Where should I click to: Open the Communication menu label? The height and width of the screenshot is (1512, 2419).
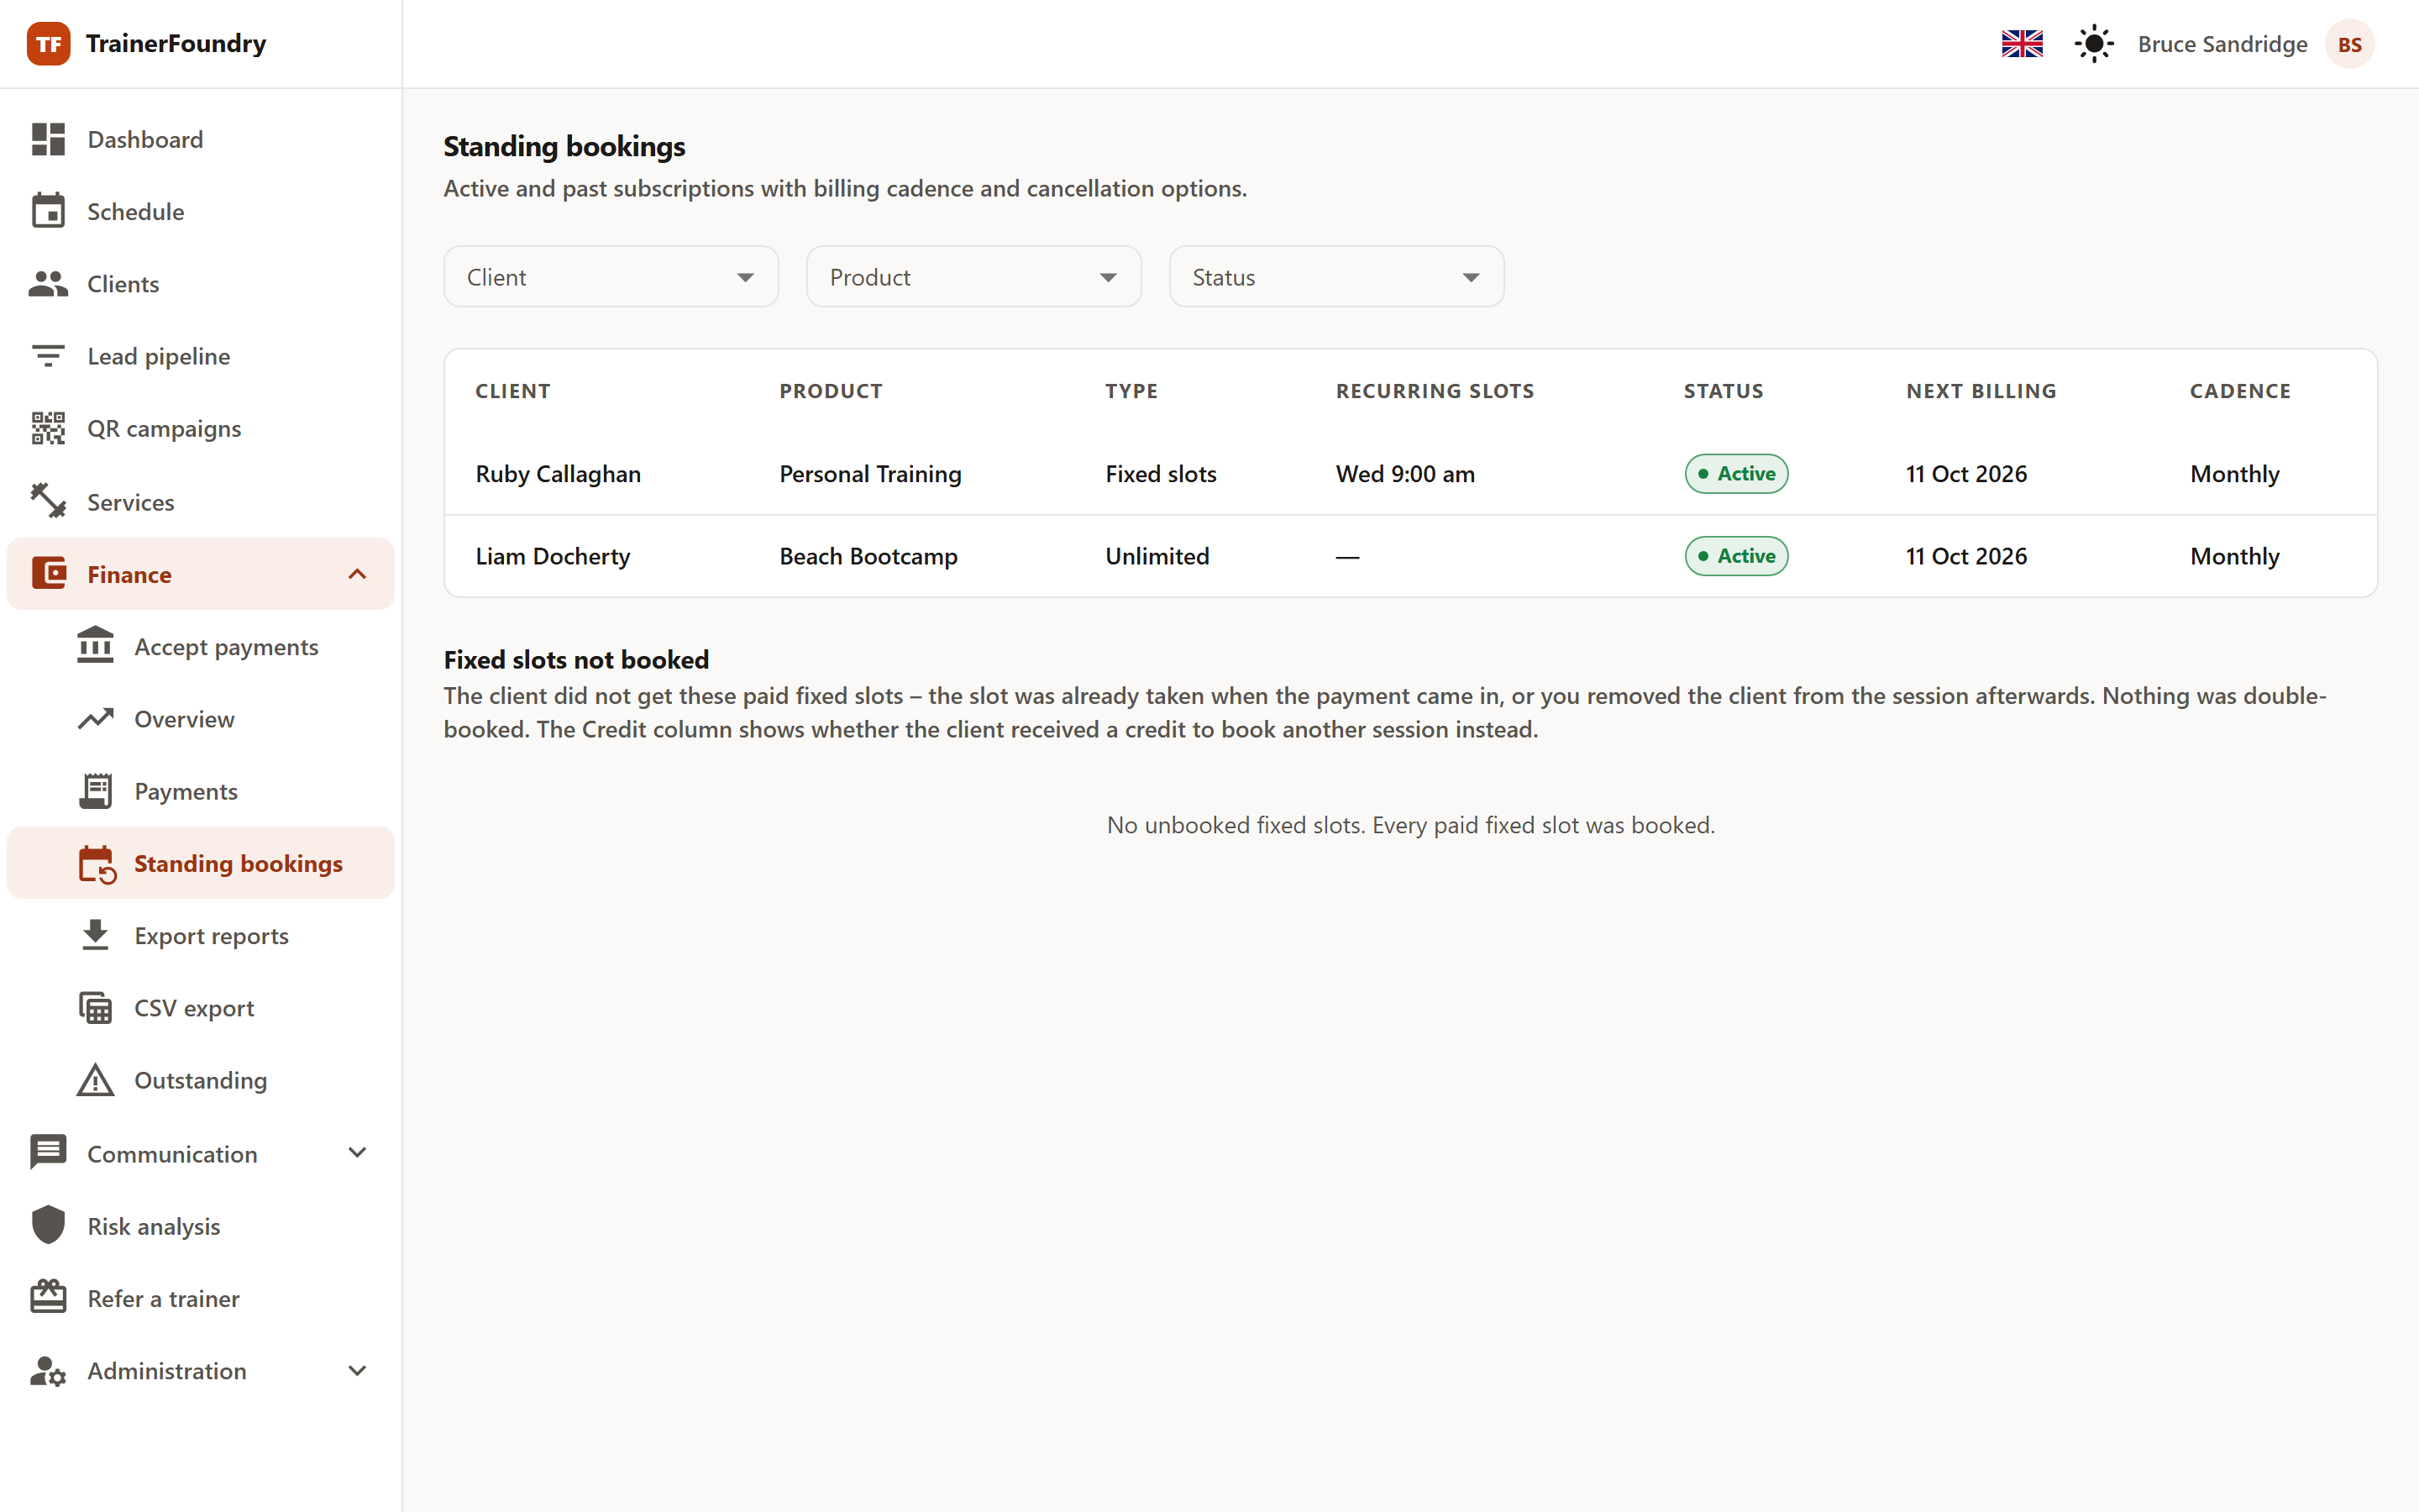(172, 1153)
